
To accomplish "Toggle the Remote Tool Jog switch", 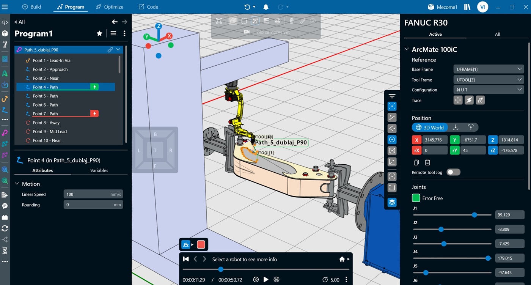I will pos(453,172).
